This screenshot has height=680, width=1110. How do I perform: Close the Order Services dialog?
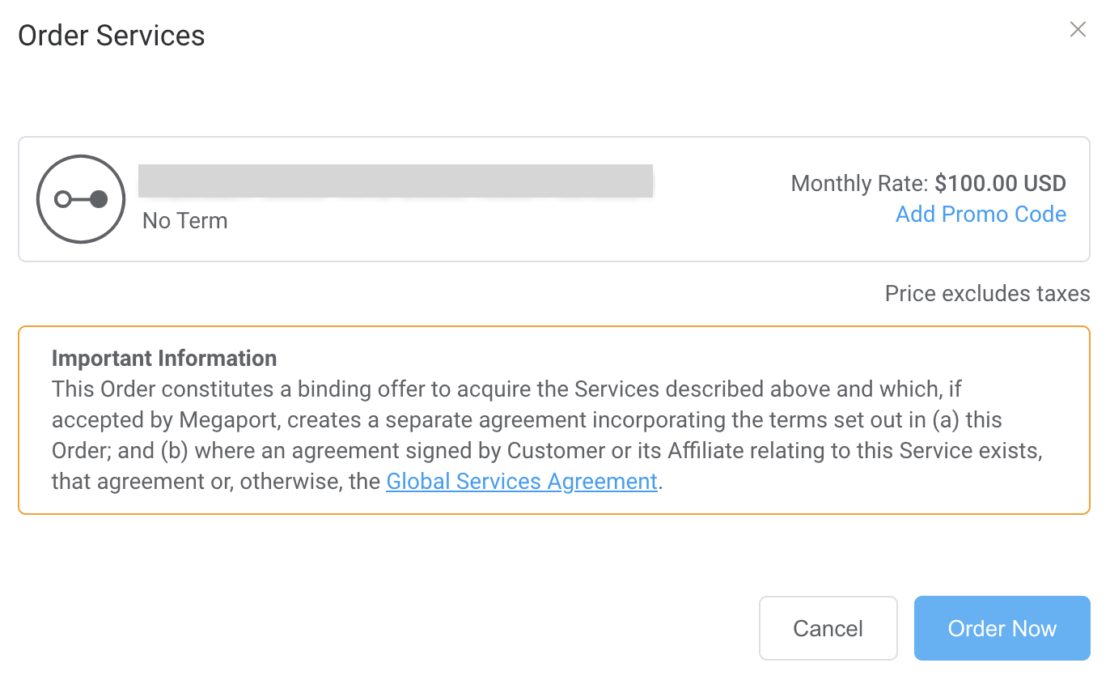tap(1078, 30)
